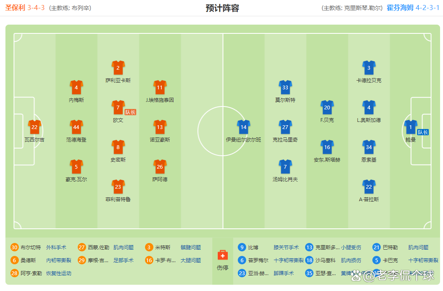The image size is (443, 291).
Task: Select J.埃格施泰因's number 11 jersey
Action: coord(160,87)
